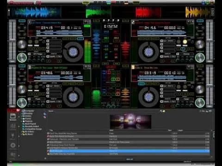The height and width of the screenshot is (166, 222).
Task: Open the Browser panel icon in sidebar
Action: click(13, 117)
